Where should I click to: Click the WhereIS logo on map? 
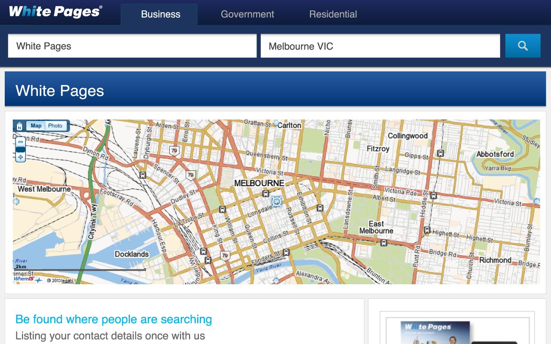[x=28, y=279]
